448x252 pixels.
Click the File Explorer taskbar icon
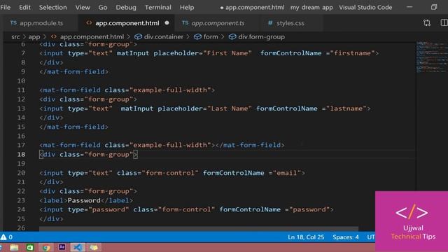14,247
